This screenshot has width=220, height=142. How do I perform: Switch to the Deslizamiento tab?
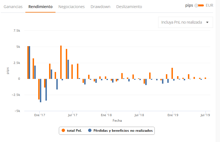point(129,7)
